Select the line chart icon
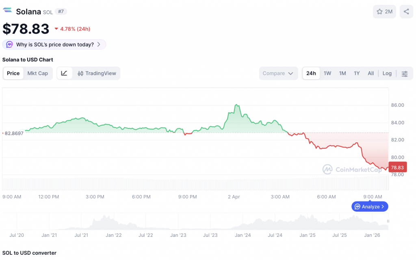 click(x=64, y=73)
